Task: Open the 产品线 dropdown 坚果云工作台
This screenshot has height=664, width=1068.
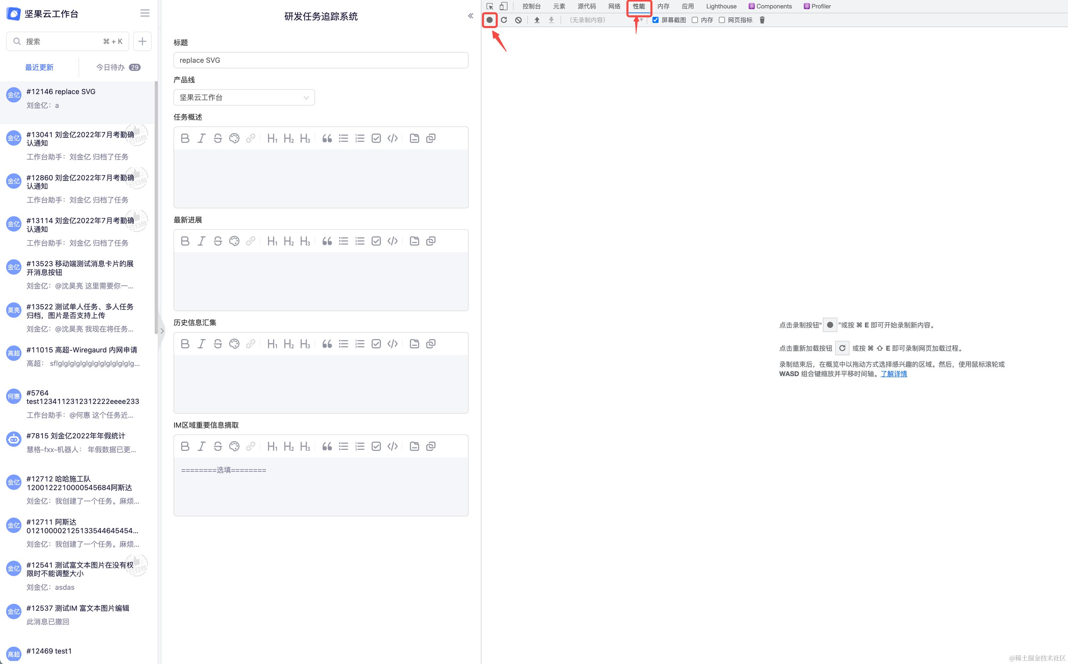Action: pos(244,97)
